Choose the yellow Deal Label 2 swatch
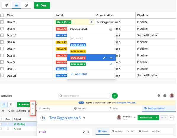 (x=78, y=52)
